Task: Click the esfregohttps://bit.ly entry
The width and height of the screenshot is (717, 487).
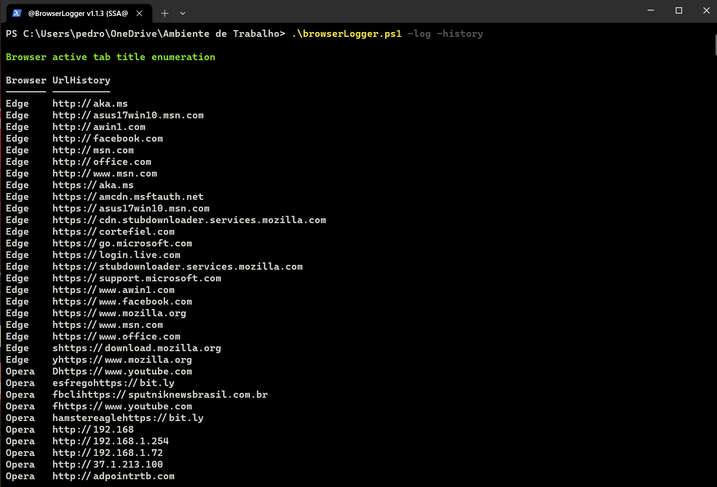Action: point(114,383)
